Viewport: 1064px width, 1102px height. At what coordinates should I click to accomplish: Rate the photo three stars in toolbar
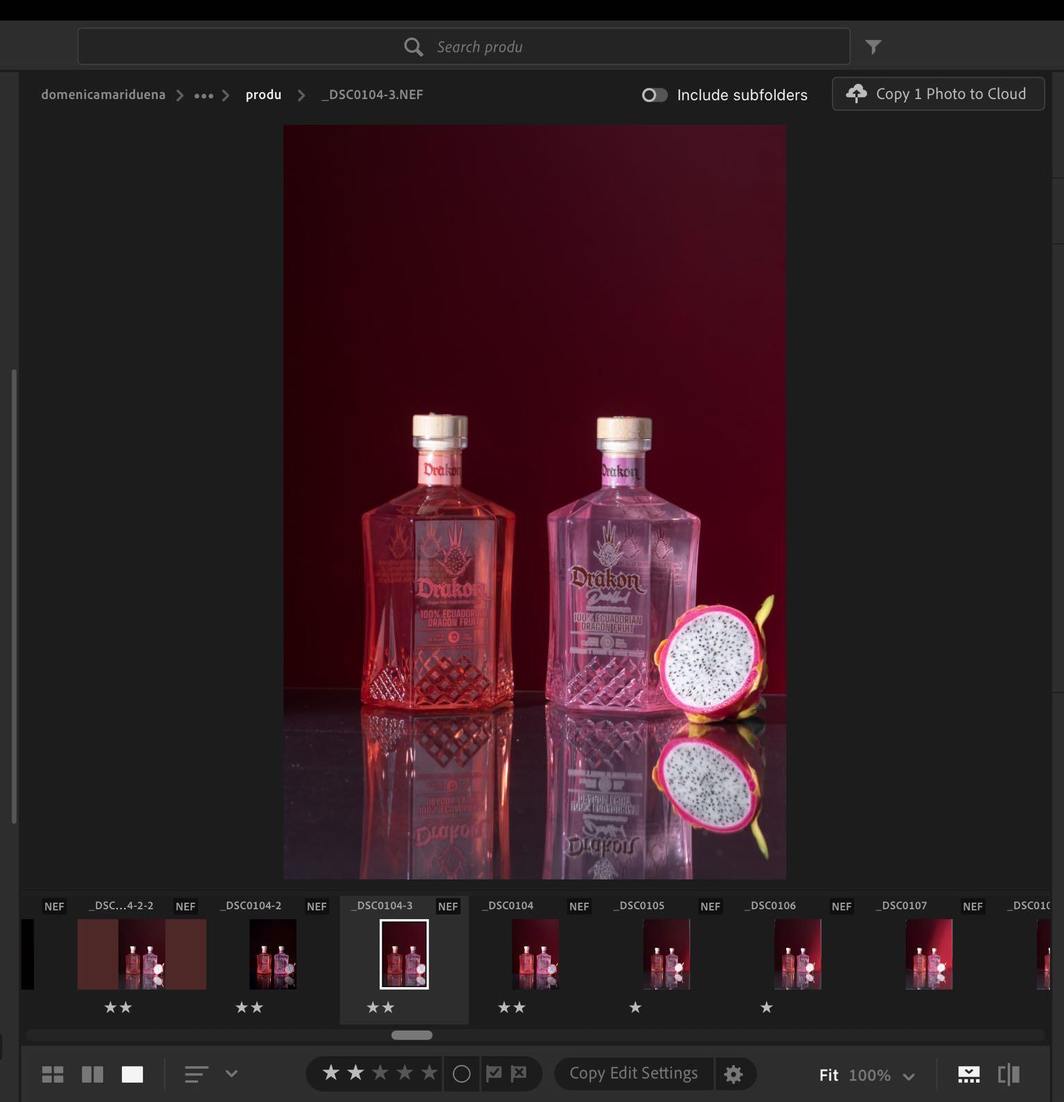[x=380, y=1073]
